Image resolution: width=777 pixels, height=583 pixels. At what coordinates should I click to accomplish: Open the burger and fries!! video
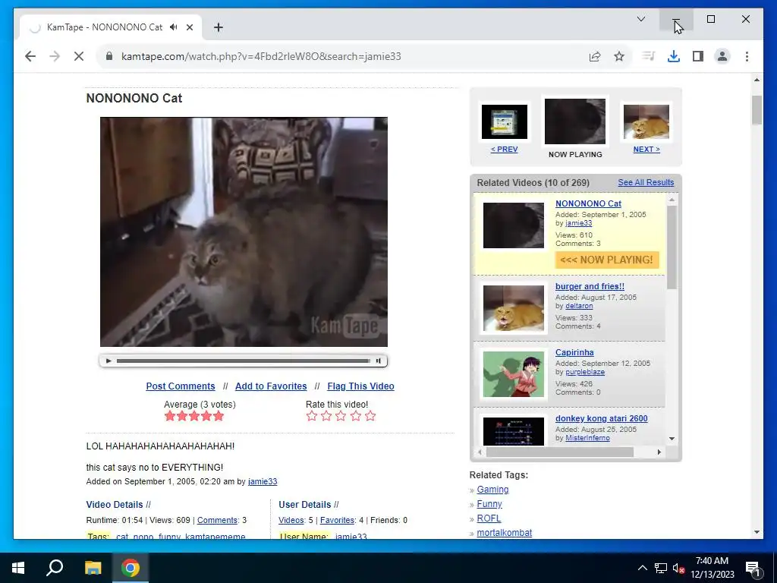click(x=590, y=286)
